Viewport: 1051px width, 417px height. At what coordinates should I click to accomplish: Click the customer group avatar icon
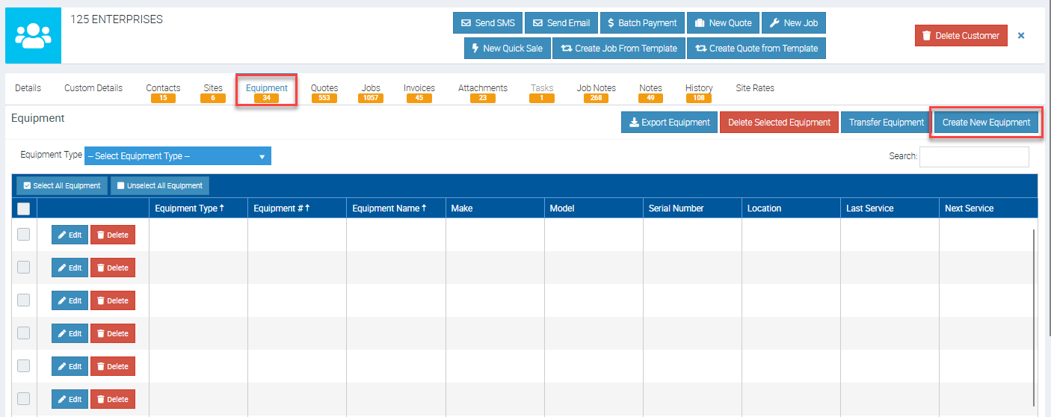pos(33,36)
